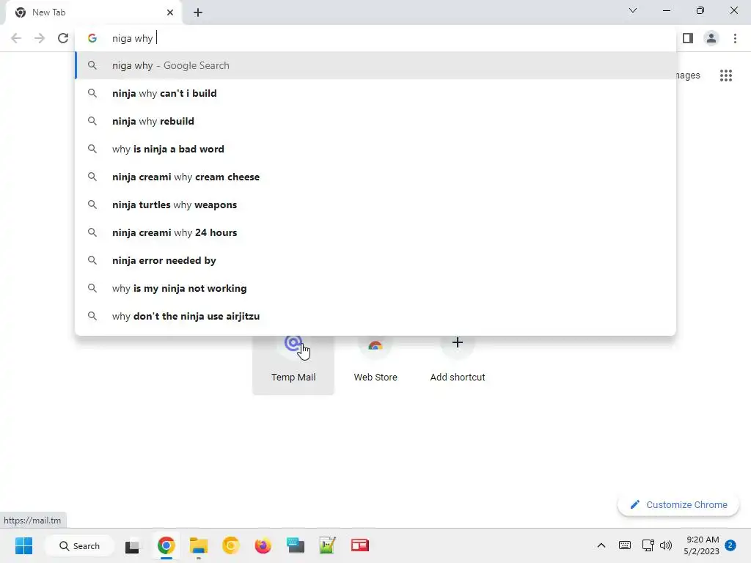751x563 pixels.
Task: Open the tab search chevron in the title bar
Action: tap(633, 10)
